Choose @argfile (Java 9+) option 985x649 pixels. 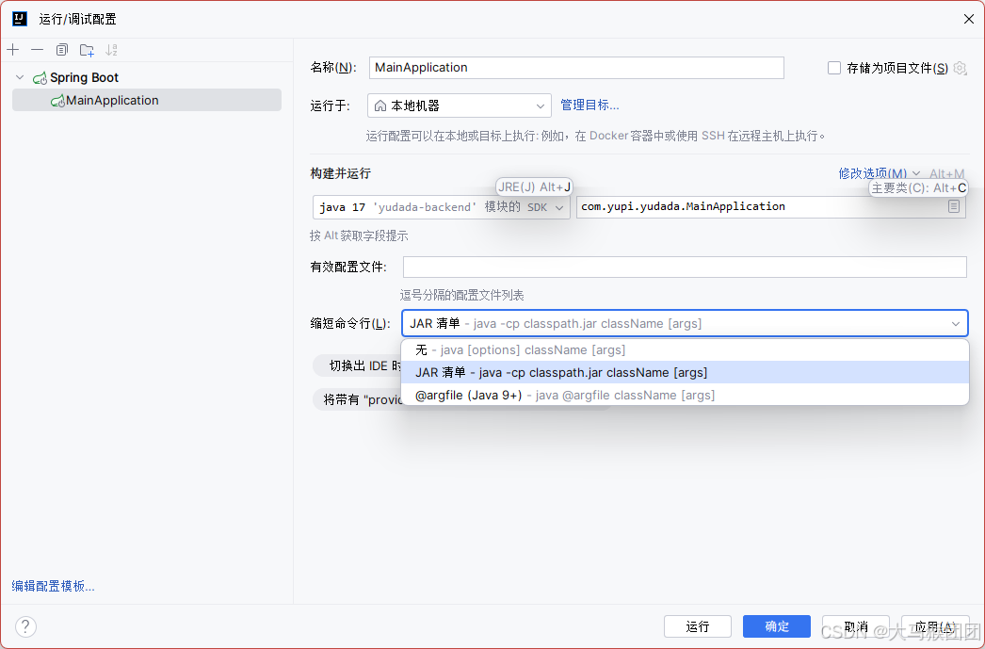coord(685,396)
